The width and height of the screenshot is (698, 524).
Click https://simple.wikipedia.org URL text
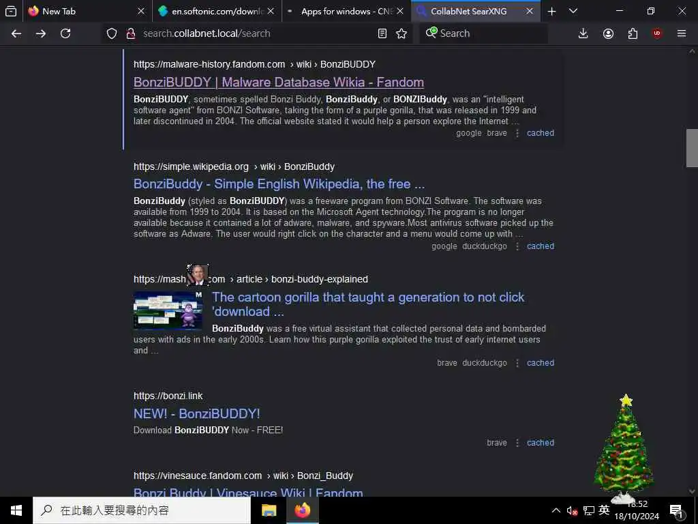191,166
